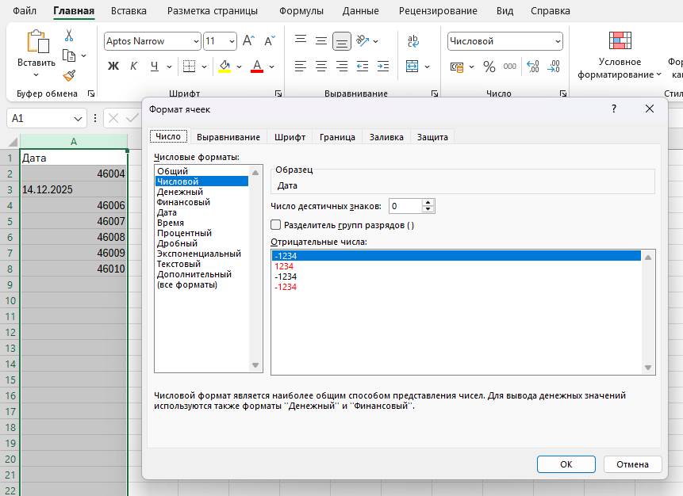Open Conditional Formatting (Условное форматирование)
Viewport: 683px width, 496px height.
[620, 54]
